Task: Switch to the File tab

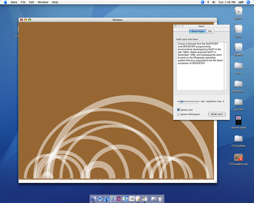Action: point(210,31)
